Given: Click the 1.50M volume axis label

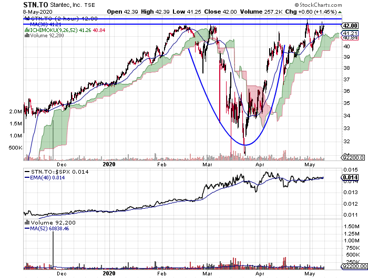Looking at the screenshot, I should 352,226.
